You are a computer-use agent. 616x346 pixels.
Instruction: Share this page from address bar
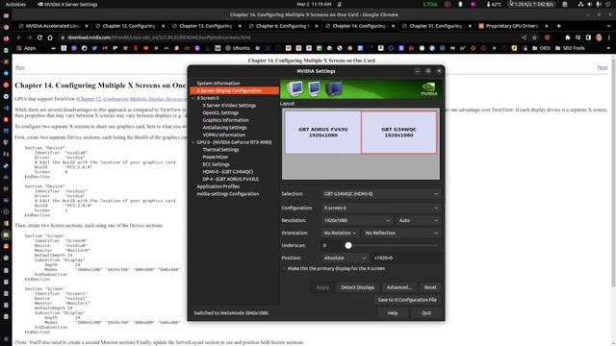(524, 37)
